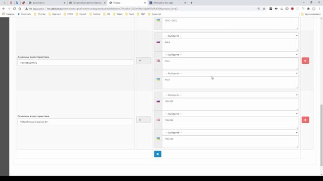323x181 pixels.
Task: Switch to the Дополнения tab
Action: 47,3
